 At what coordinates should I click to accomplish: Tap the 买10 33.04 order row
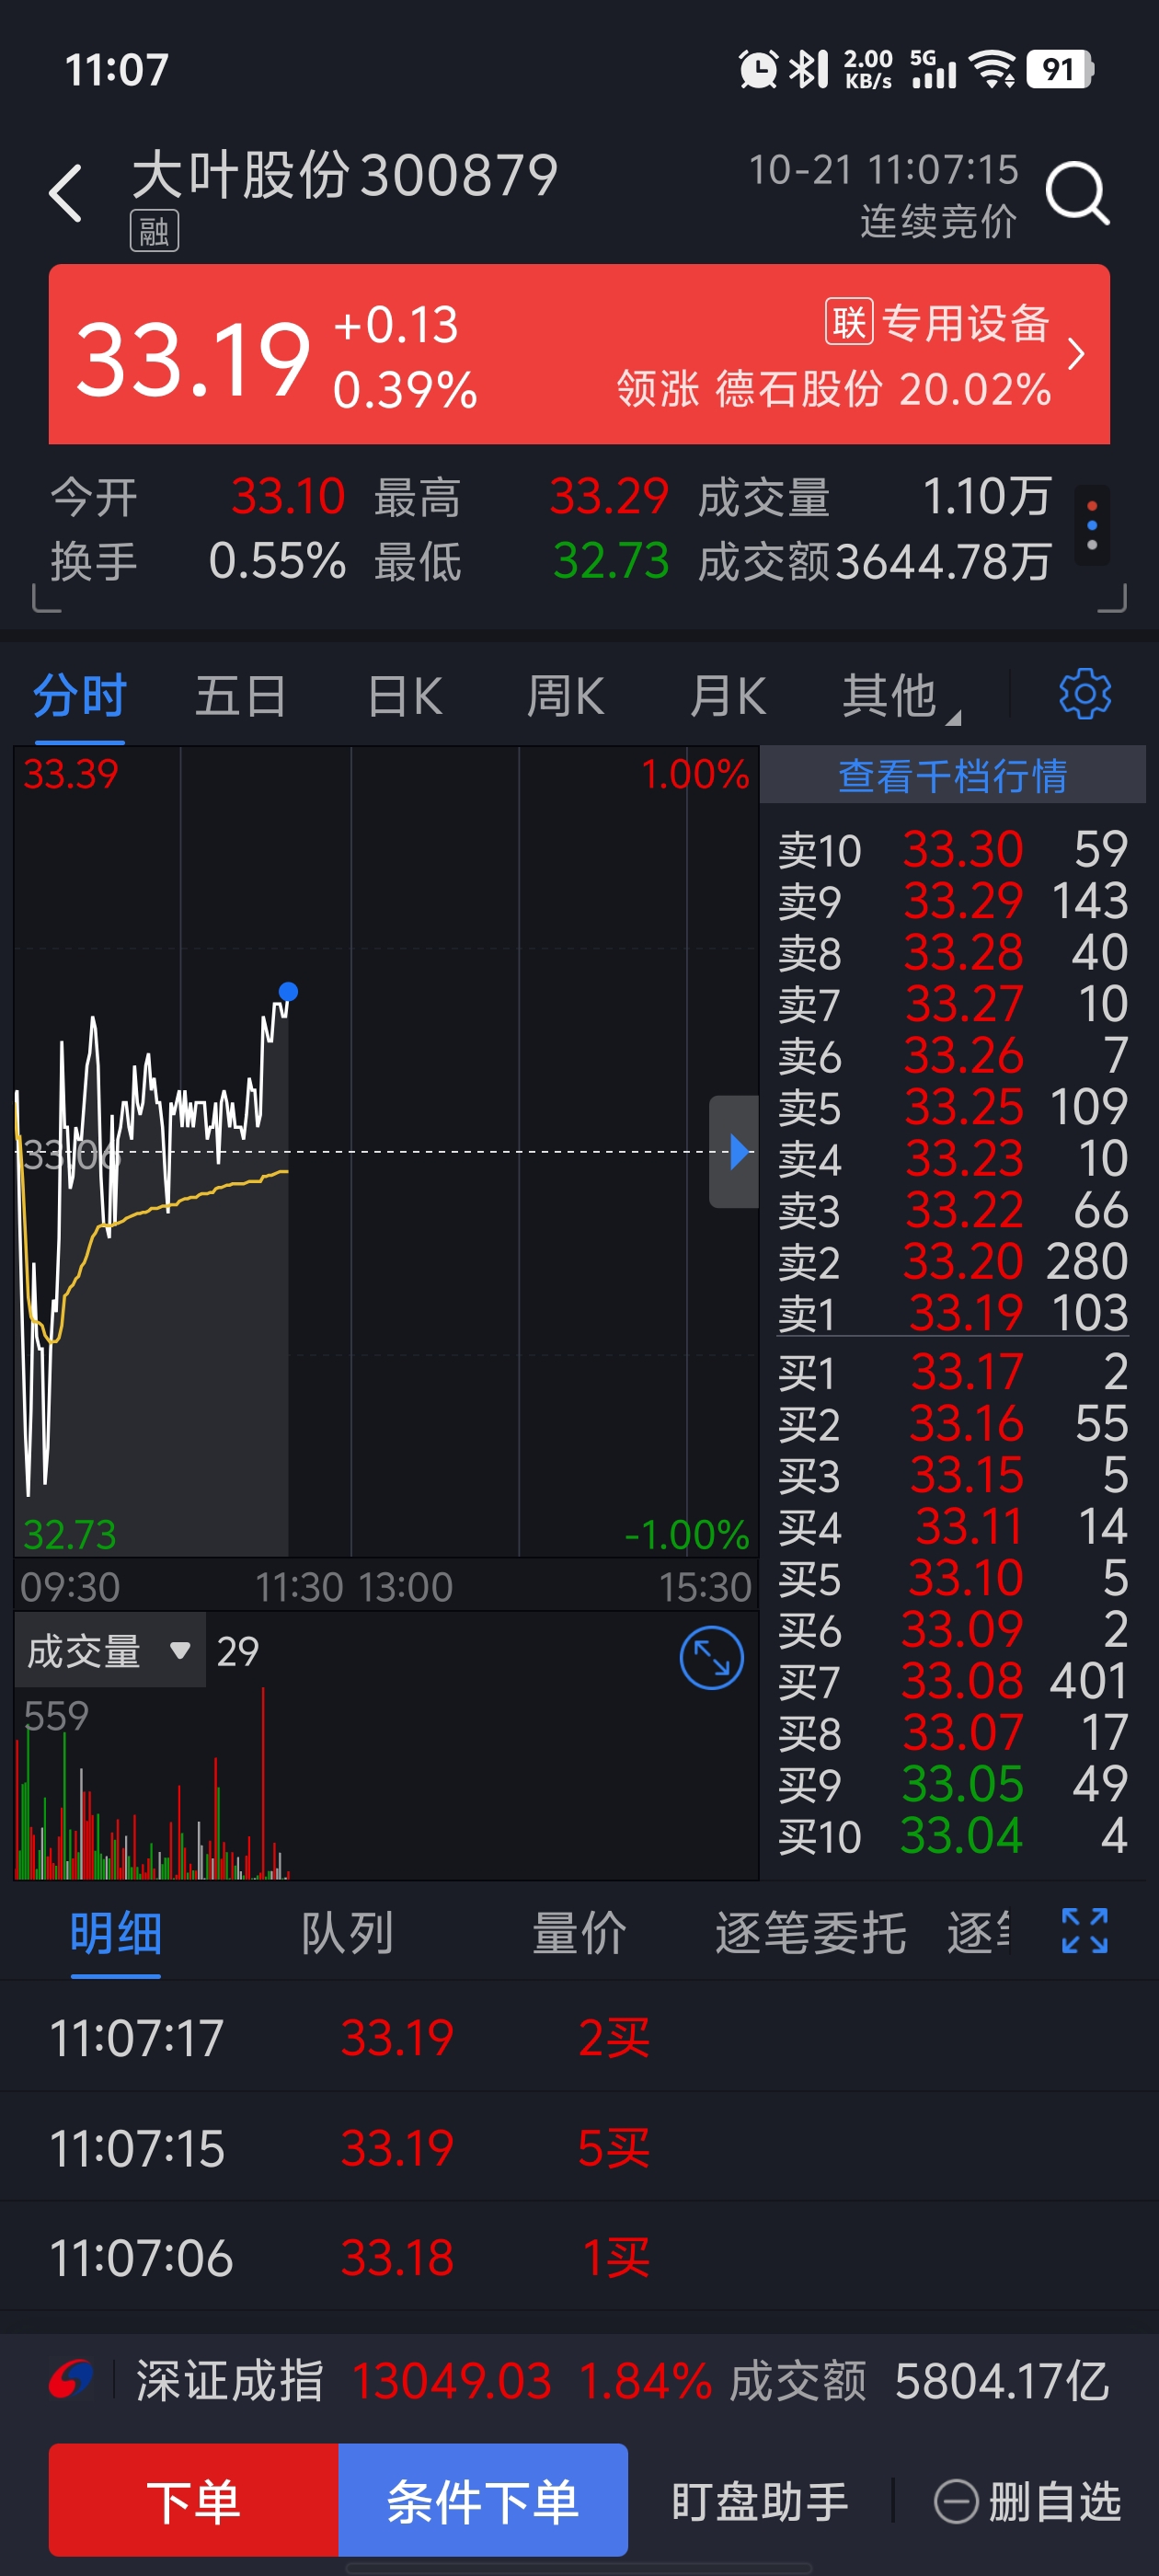click(x=953, y=1836)
